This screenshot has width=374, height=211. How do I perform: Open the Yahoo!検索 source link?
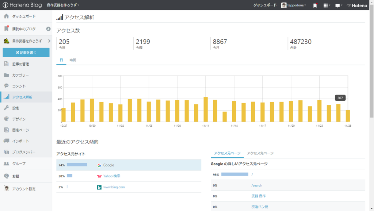point(112,176)
